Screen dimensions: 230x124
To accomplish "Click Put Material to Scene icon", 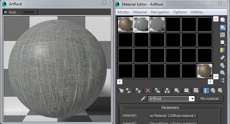I will pyautogui.click(x=129, y=90).
